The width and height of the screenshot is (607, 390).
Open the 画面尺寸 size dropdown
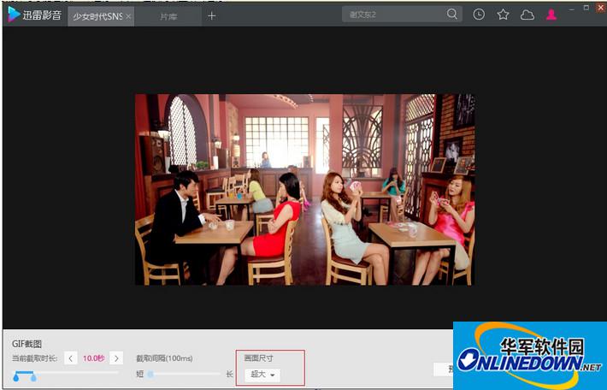click(262, 375)
